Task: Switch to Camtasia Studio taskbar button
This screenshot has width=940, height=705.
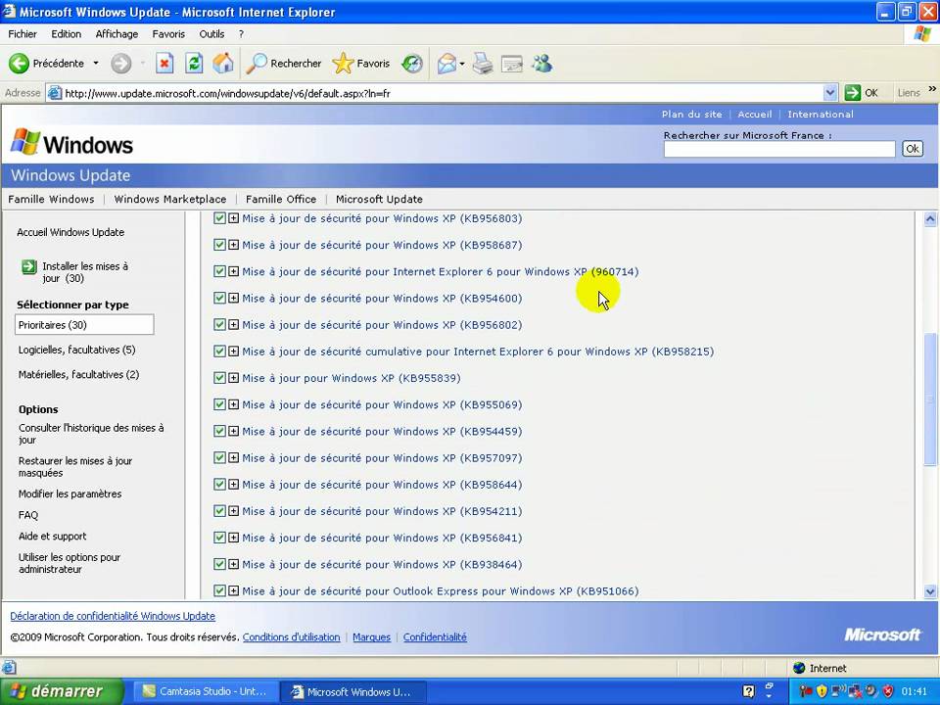Action: 205,691
